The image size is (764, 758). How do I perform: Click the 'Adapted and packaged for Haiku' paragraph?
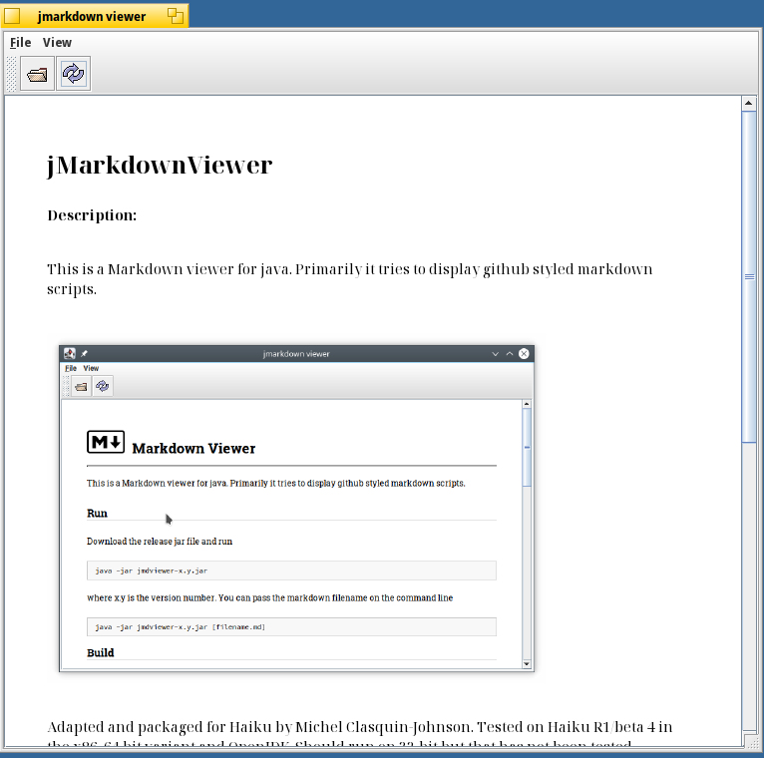[x=360, y=735]
